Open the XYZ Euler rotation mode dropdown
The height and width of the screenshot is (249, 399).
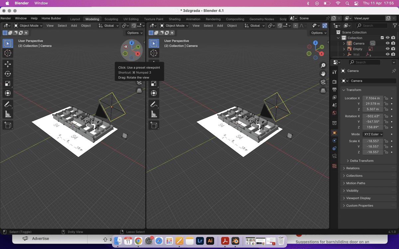point(373,134)
